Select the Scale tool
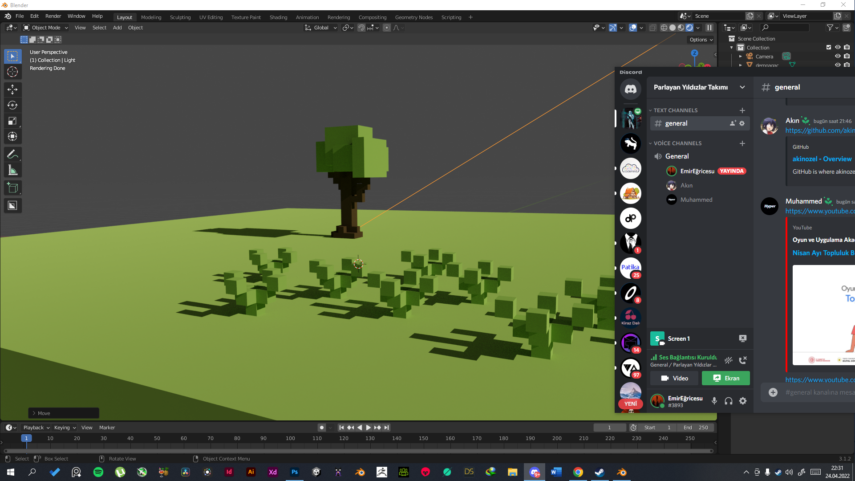Viewport: 855px width, 481px height. tap(12, 121)
